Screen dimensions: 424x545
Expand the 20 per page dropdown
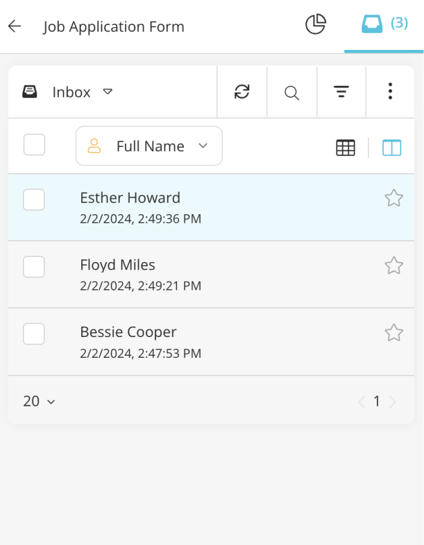(39, 401)
